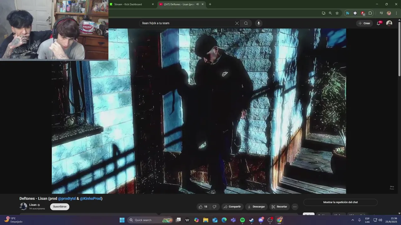Show chat replay with Mostrar la repetición del chat
This screenshot has height=225, width=401.
tap(340, 202)
